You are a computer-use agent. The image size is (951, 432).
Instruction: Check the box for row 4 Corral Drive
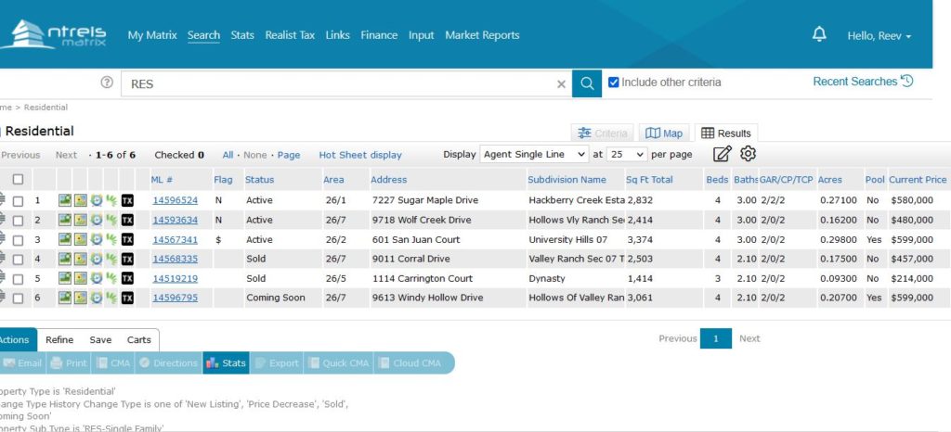(x=19, y=260)
